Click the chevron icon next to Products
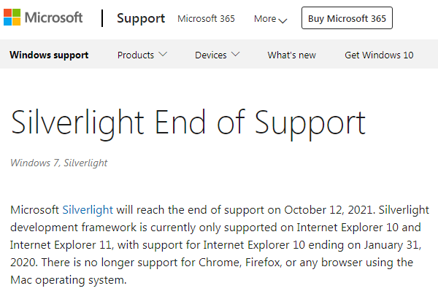This screenshot has height=291, width=438. pos(163,54)
